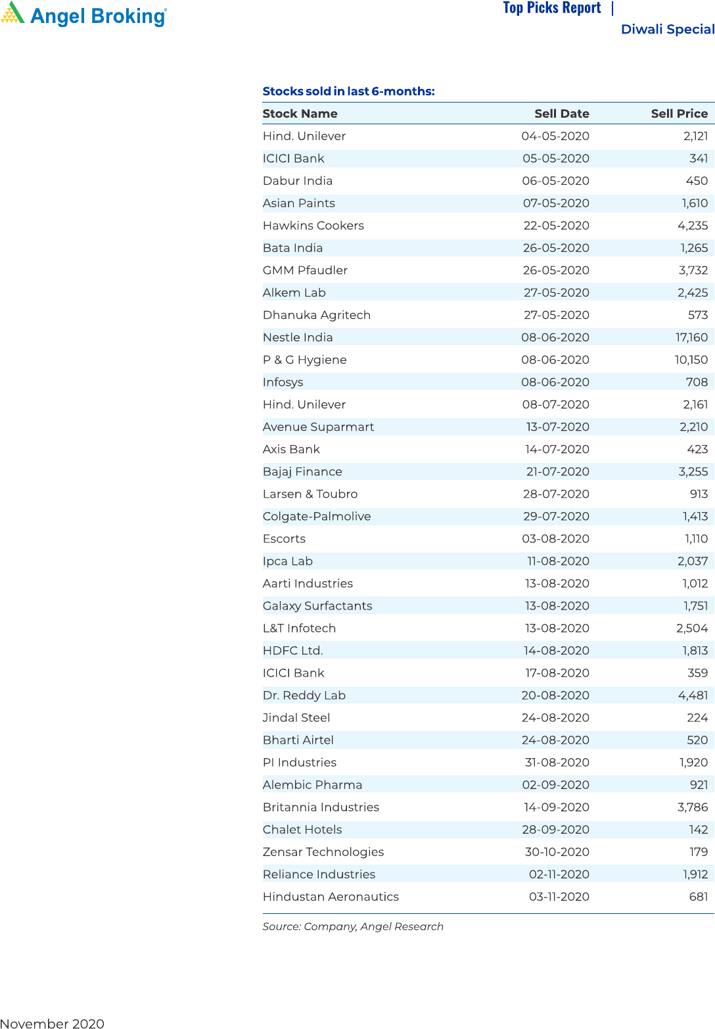Click the Sell Date column header

[561, 114]
